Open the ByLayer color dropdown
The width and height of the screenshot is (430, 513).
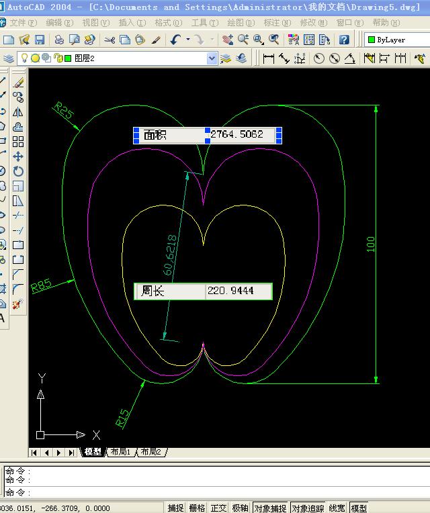(x=397, y=40)
